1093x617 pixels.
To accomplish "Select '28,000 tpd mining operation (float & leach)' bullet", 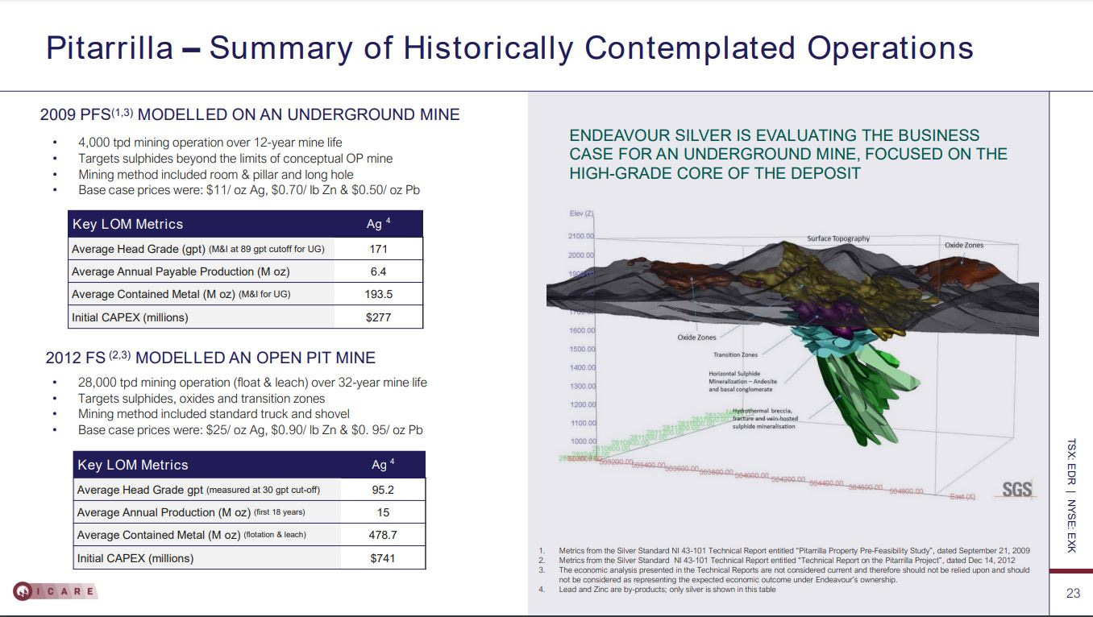I will tap(252, 383).
